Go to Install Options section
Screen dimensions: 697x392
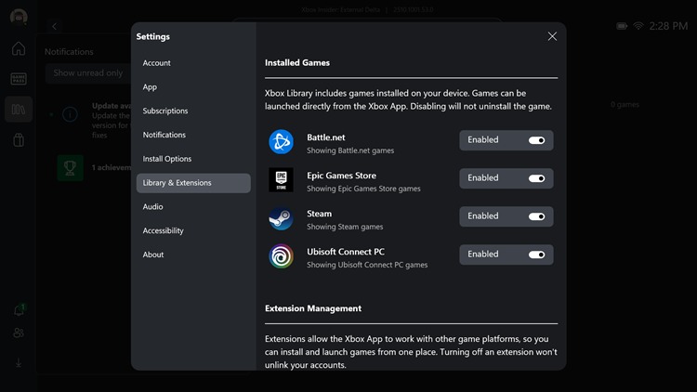click(x=193, y=159)
